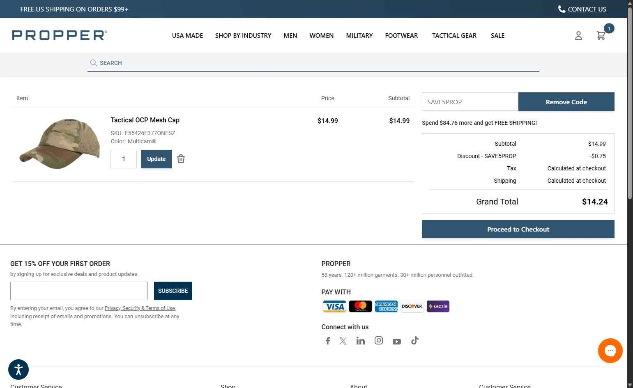
Task: Go to homepage via Propper logo
Action: point(60,35)
